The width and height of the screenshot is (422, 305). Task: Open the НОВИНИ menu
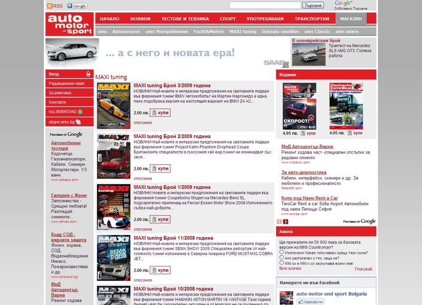[x=140, y=19]
